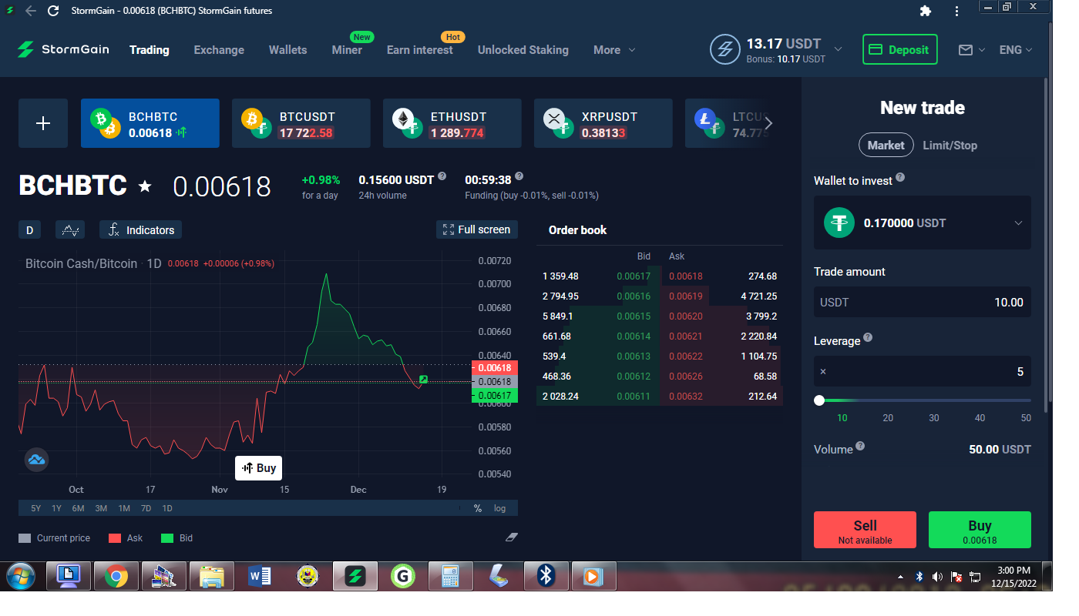Expand the chart to Full screen
Screen dimensions: 1079x616
(476, 229)
